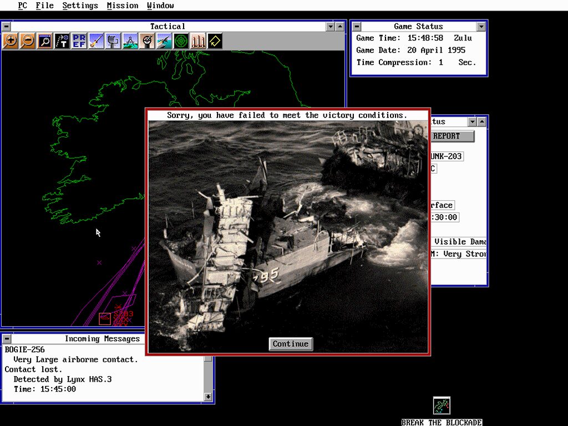Open the Game Status window control menu
Image resolution: width=568 pixels, height=426 pixels.
(357, 26)
